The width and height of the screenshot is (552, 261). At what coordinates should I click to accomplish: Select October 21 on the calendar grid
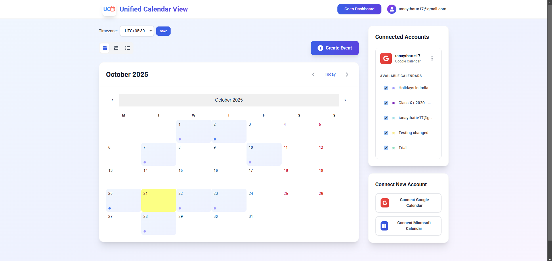click(158, 200)
